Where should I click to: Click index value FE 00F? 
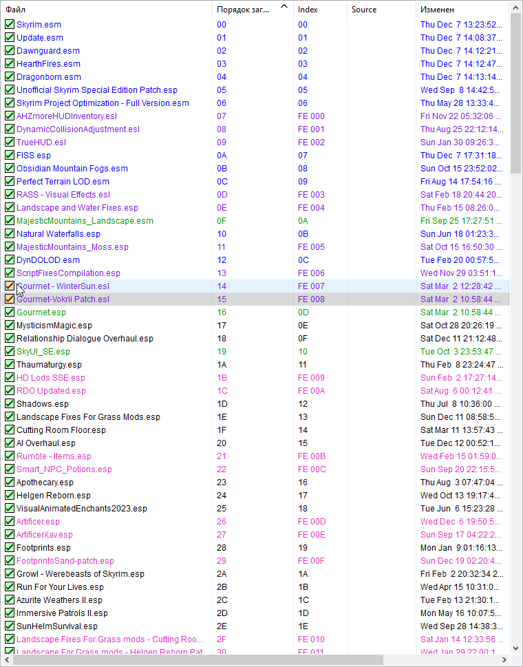point(311,561)
